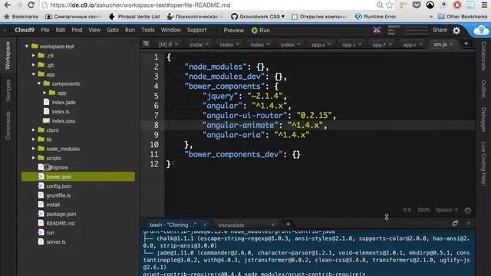Click the black-and-white circle extension icon
491x276 pixels.
(430, 5)
